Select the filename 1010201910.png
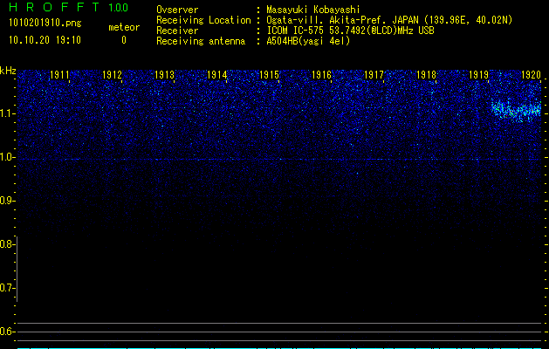Screen dimensions: 549x349 point(45,24)
